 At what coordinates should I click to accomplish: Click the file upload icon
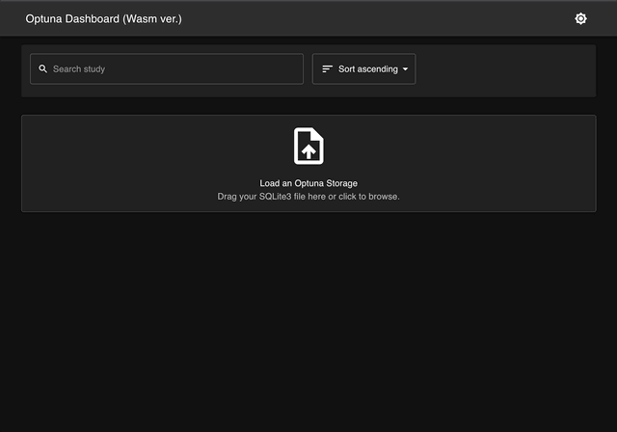click(308, 146)
